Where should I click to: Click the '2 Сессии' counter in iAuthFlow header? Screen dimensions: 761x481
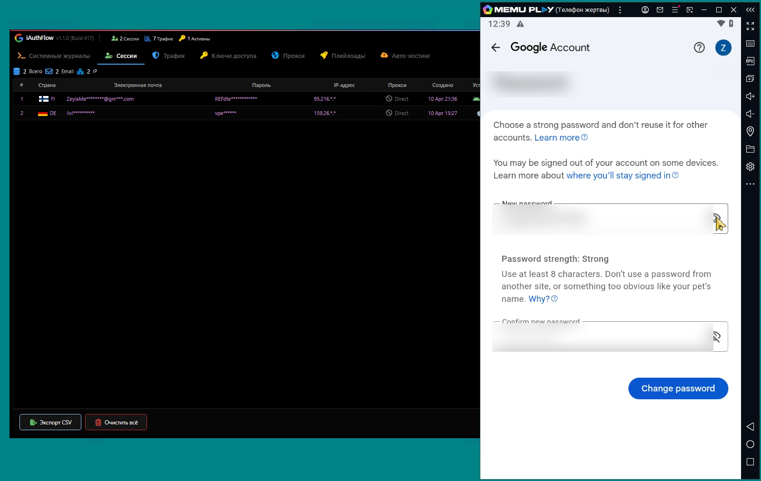125,38
